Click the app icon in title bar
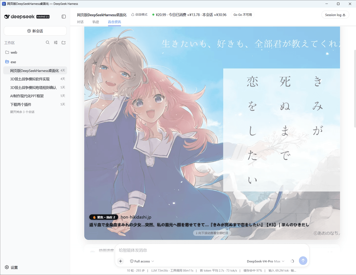The width and height of the screenshot is (356, 275). pos(4,4)
